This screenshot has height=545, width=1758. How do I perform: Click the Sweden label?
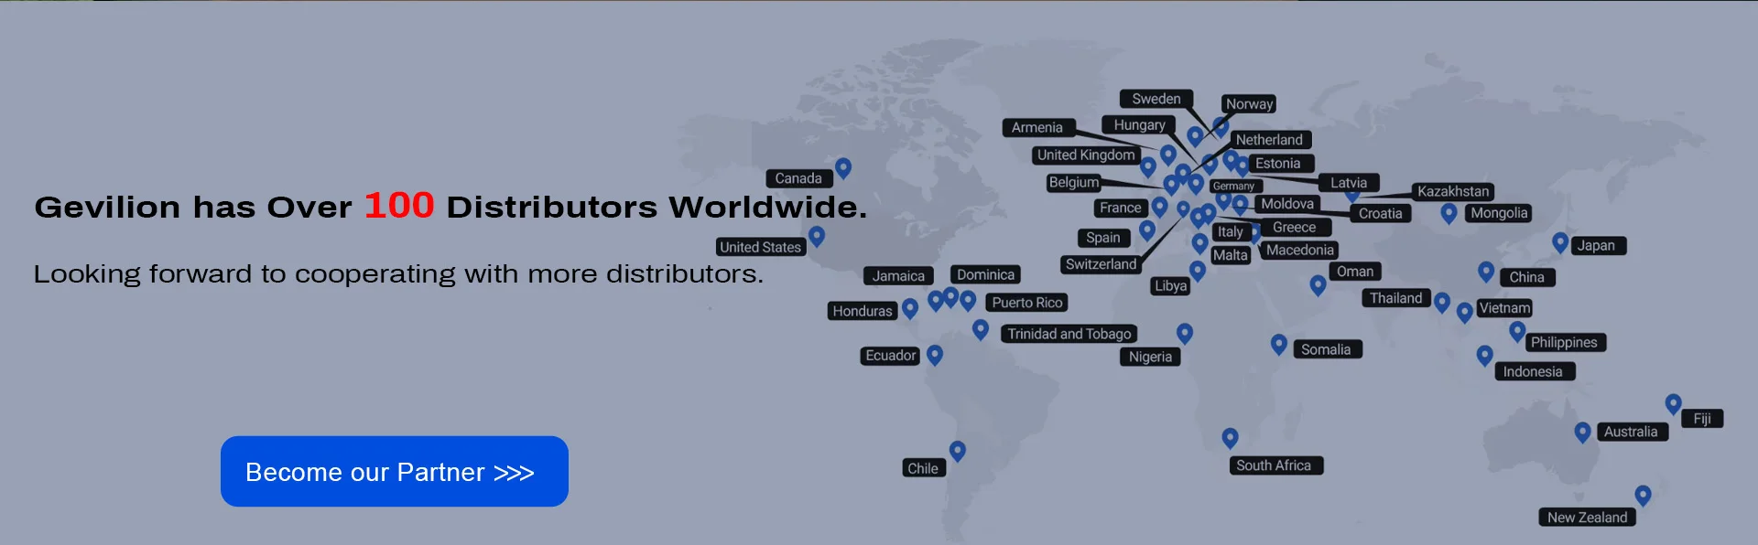[1156, 99]
